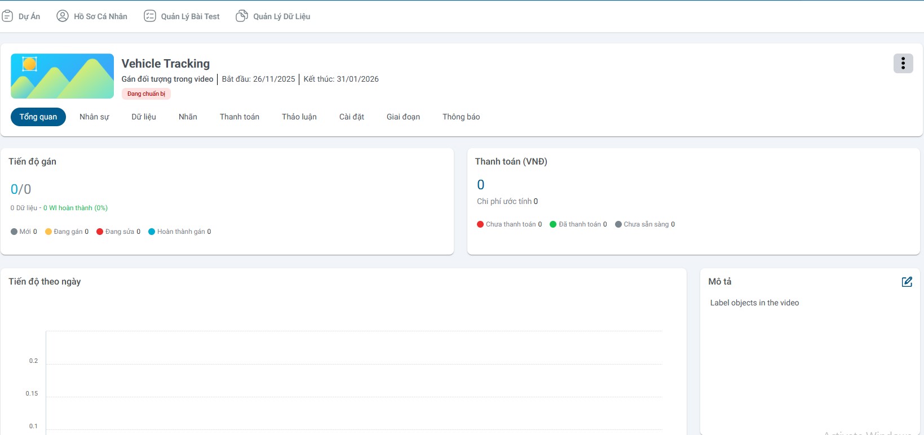Go to the Nhãn tab
The width and height of the screenshot is (924, 435).
188,117
